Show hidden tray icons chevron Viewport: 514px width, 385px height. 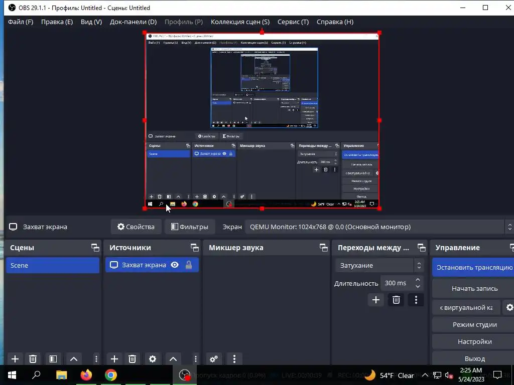click(425, 375)
